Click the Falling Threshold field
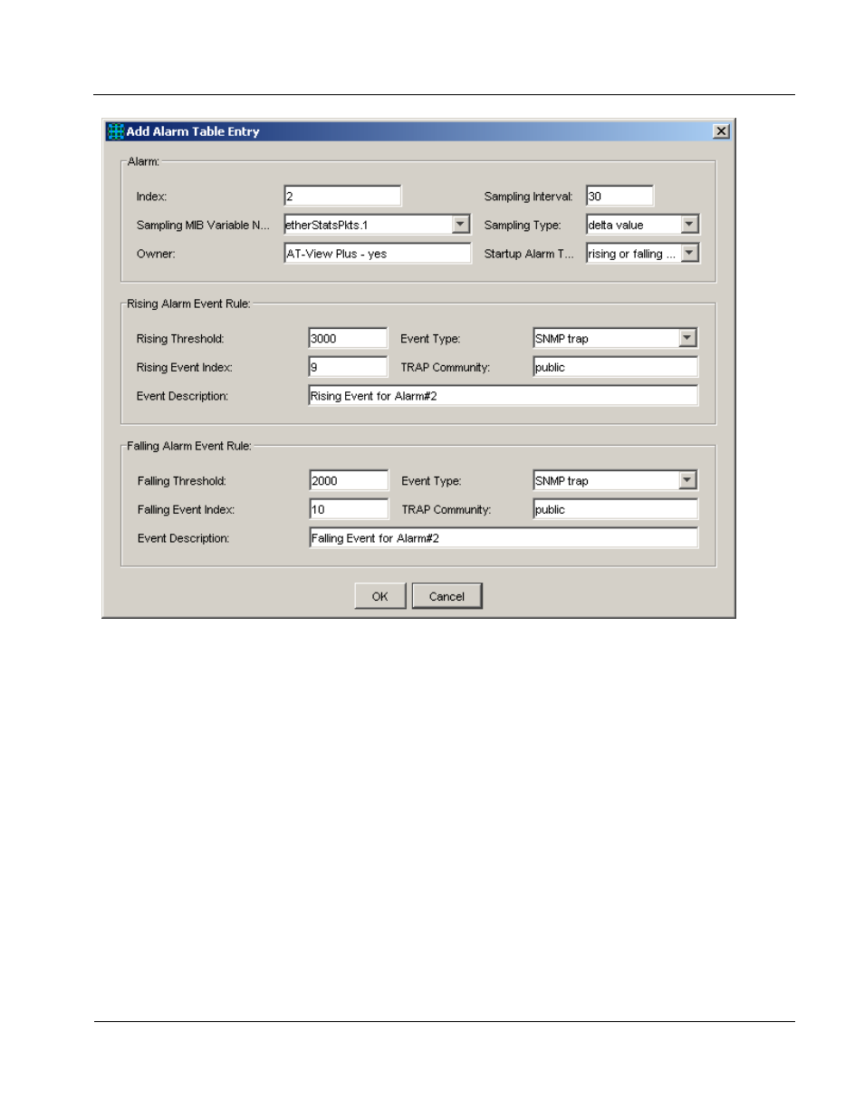 (349, 481)
